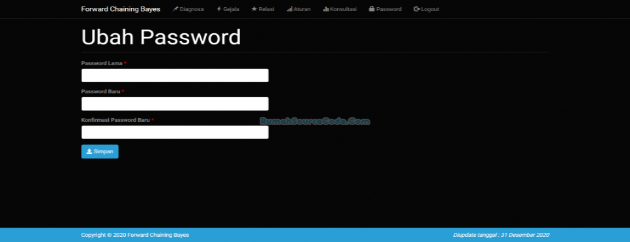Log out using the Logout link
This screenshot has height=242, width=630.
(x=427, y=9)
